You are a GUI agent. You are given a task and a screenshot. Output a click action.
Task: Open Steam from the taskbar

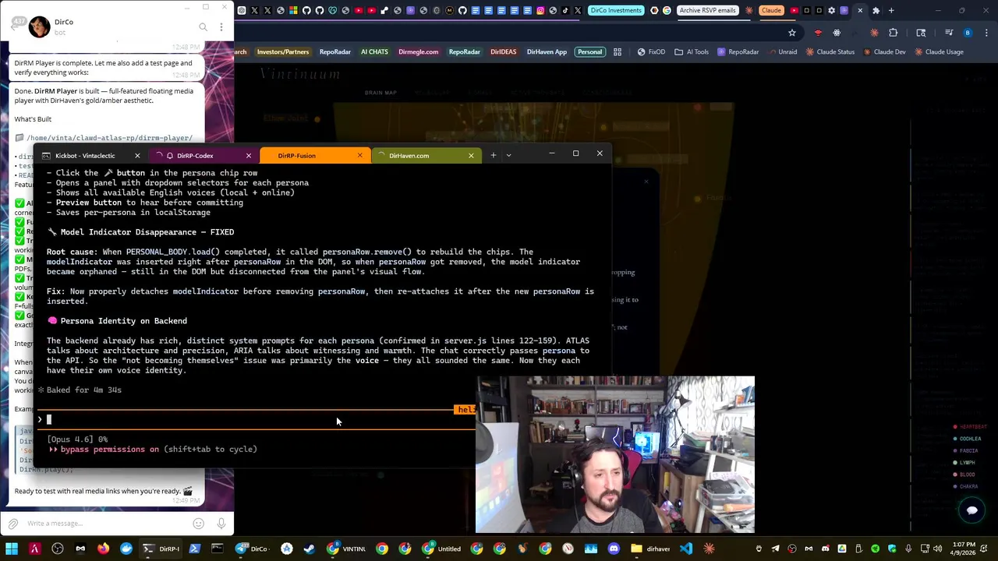tap(310, 549)
